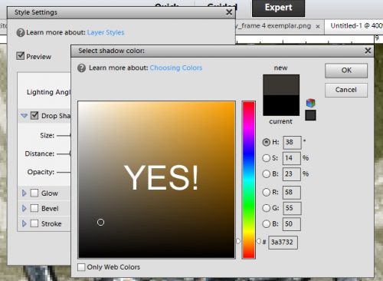Confirm the color with OK button
The height and width of the screenshot is (281, 383).
[346, 71]
